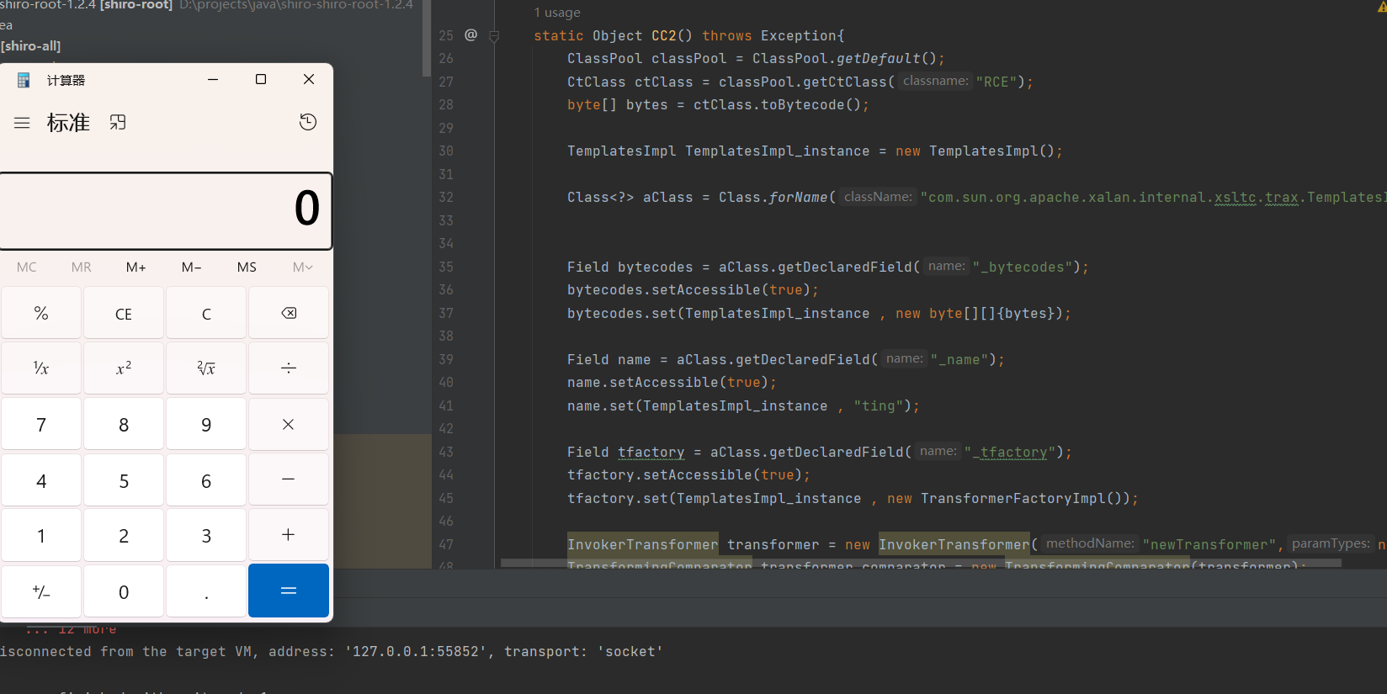This screenshot has height=694, width=1387.
Task: Click the backspace key on calculator
Action: click(x=289, y=313)
